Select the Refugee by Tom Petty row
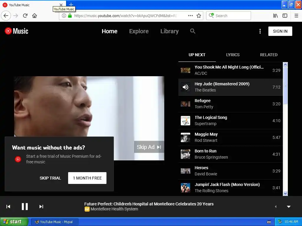 point(230,104)
